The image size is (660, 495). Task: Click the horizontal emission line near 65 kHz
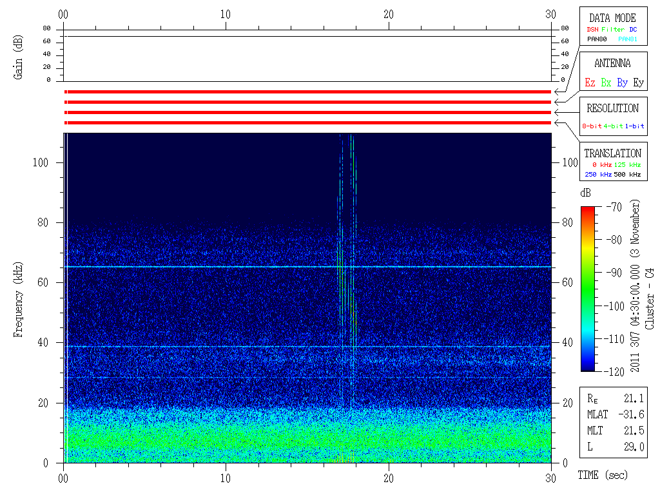click(x=307, y=267)
